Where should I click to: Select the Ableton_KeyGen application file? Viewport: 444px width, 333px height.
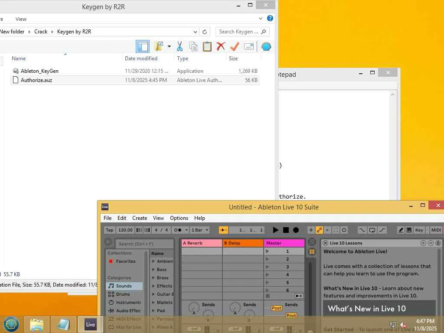point(135,71)
